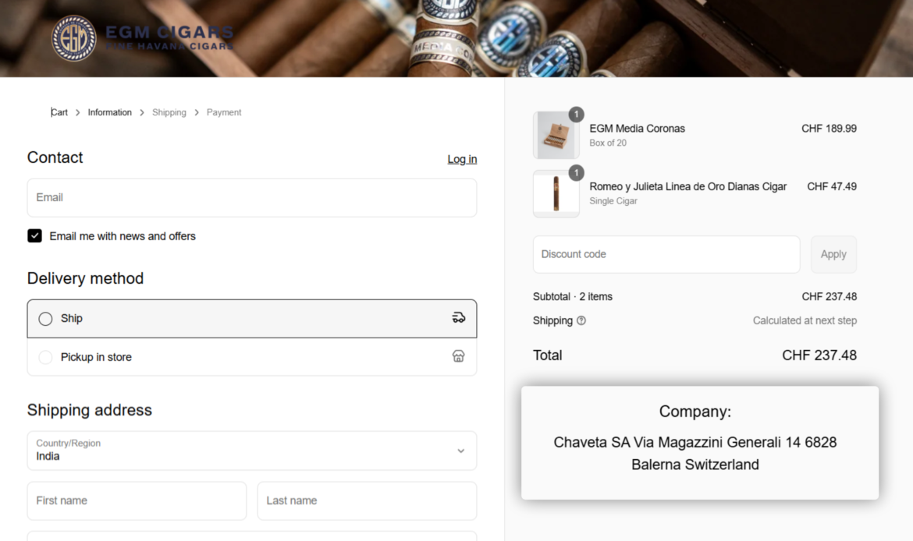This screenshot has height=541, width=913.
Task: Click into the Last name field
Action: [x=367, y=501]
